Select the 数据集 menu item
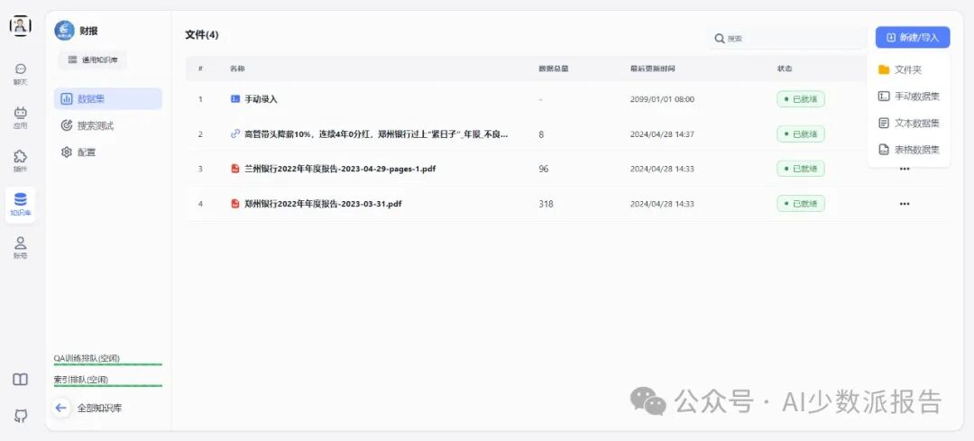 [108, 99]
